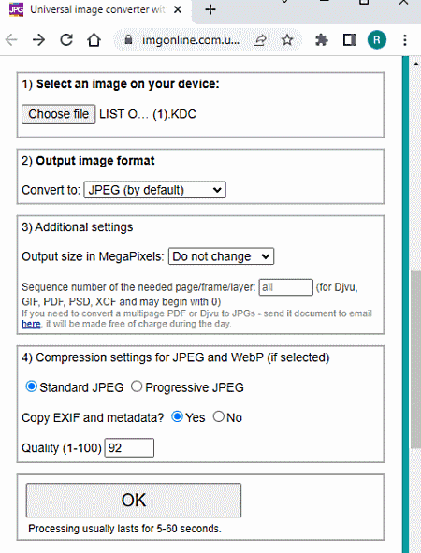421x553 pixels.
Task: Bookmark this page with the star
Action: pos(287,40)
